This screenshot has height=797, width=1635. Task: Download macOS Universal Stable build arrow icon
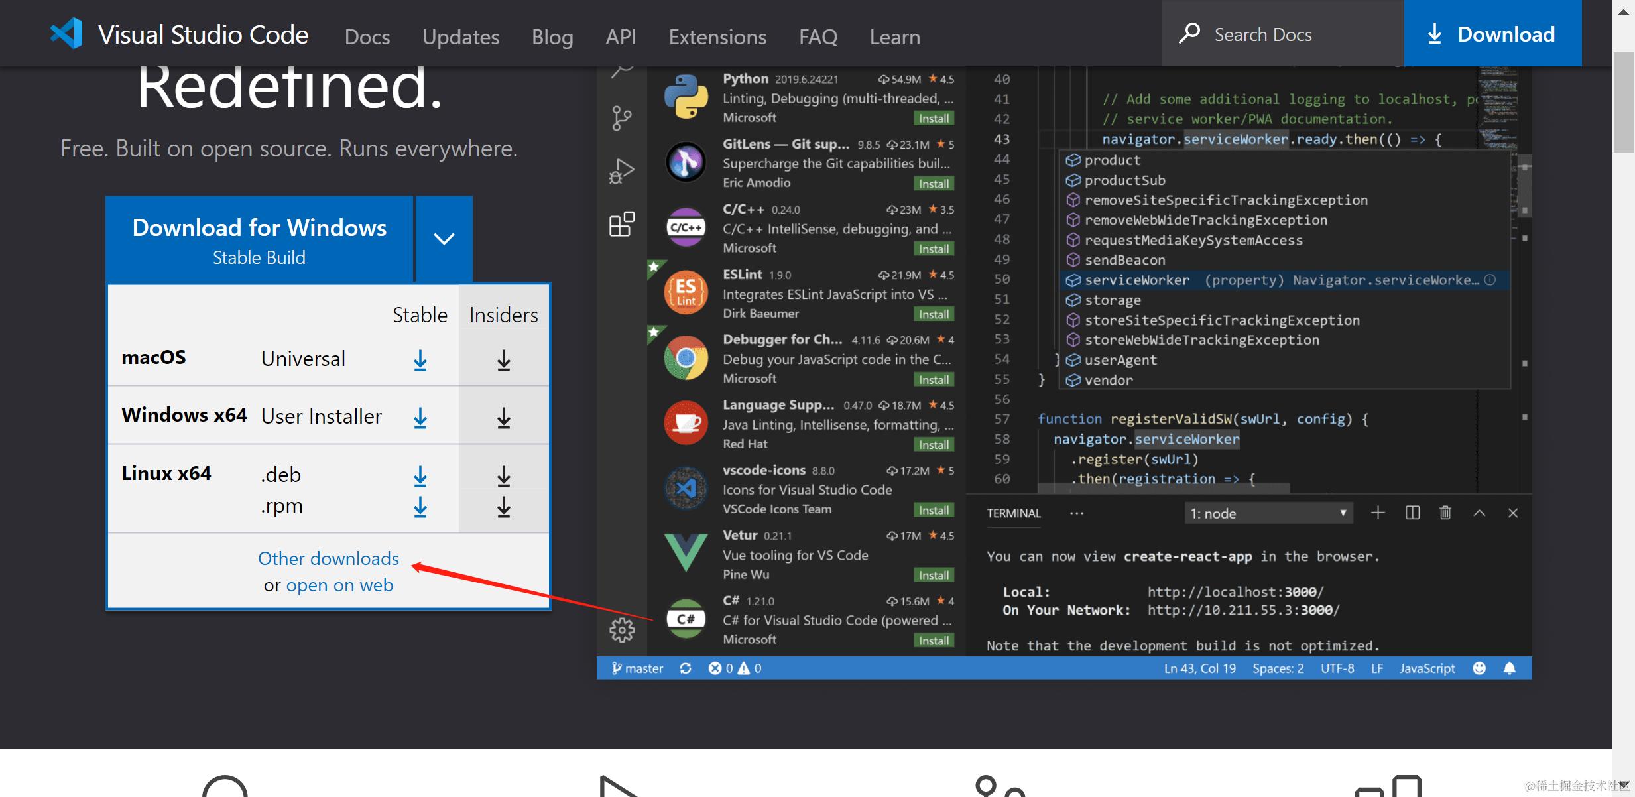[x=420, y=359]
